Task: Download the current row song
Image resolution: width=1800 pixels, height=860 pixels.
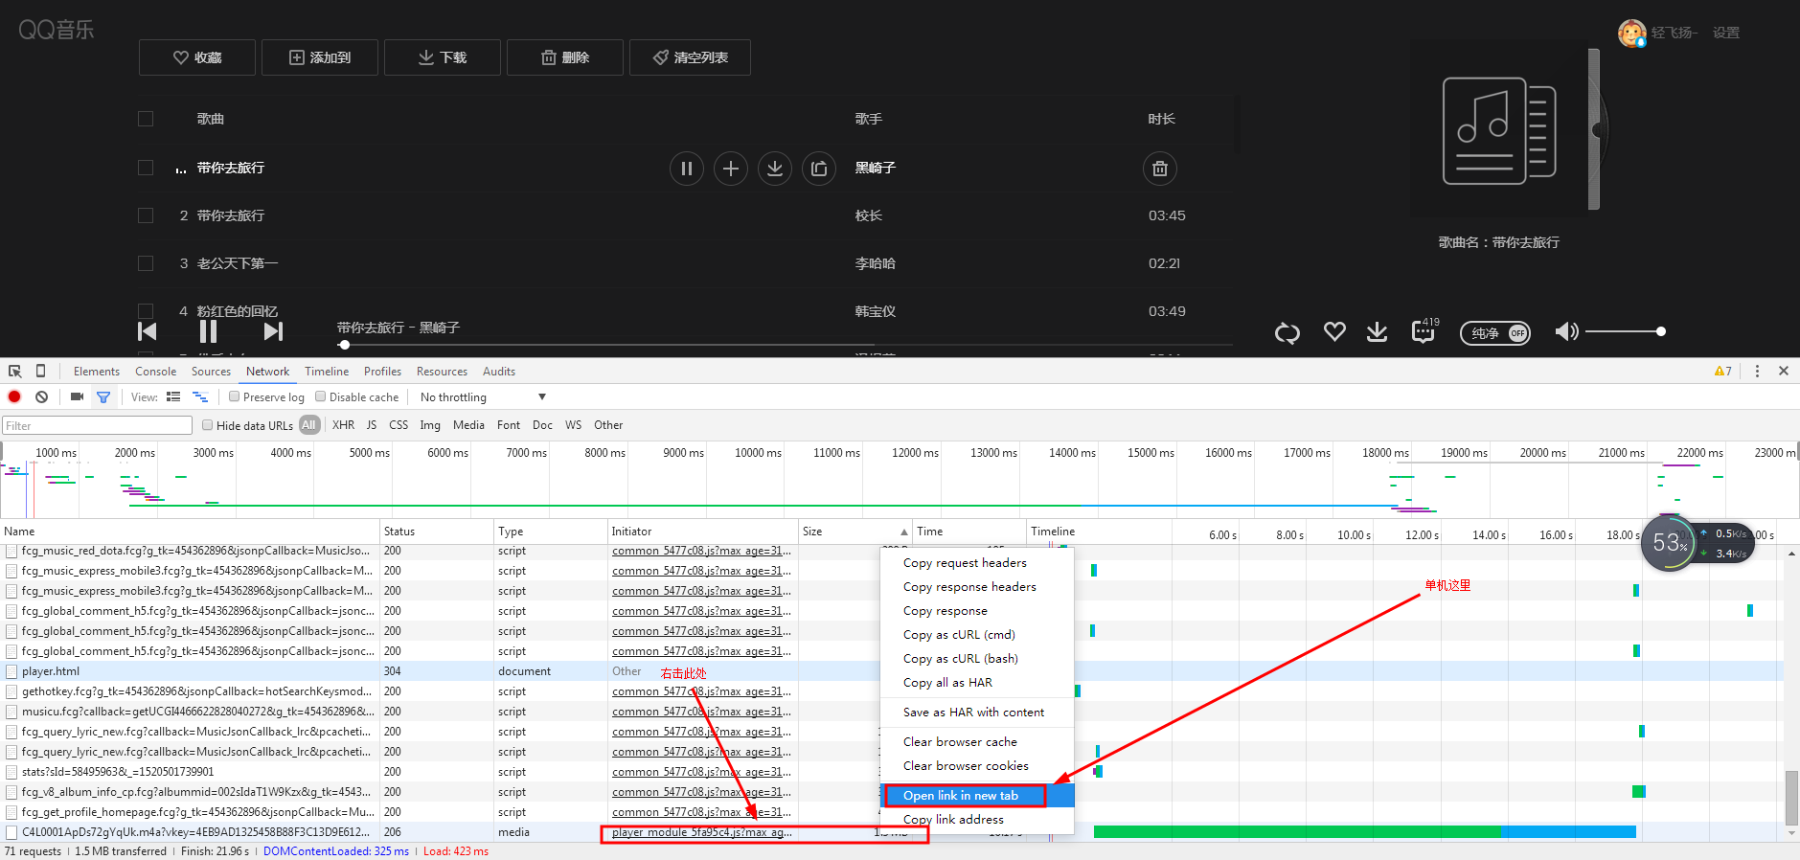Action: click(x=775, y=169)
